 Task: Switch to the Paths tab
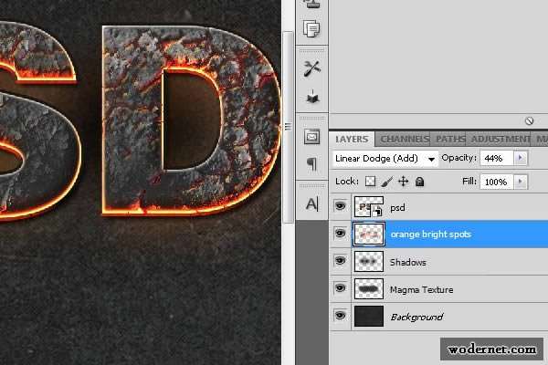click(449, 140)
